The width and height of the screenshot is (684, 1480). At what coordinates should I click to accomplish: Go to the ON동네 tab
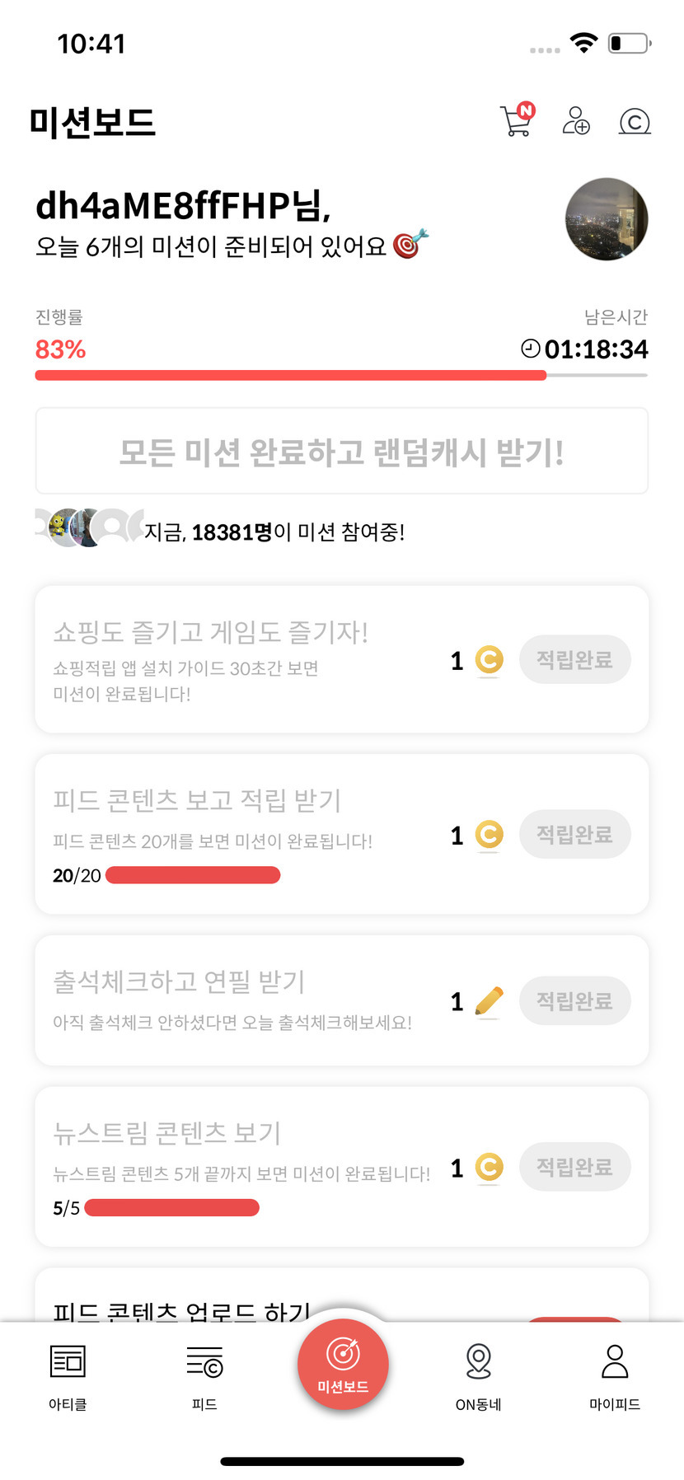point(478,1374)
